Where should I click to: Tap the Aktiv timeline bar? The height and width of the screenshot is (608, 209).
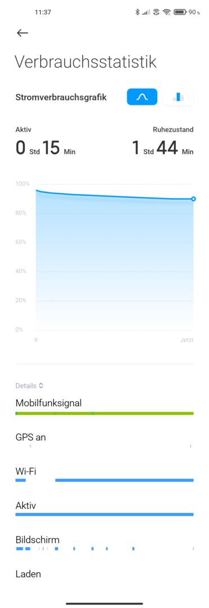104,514
